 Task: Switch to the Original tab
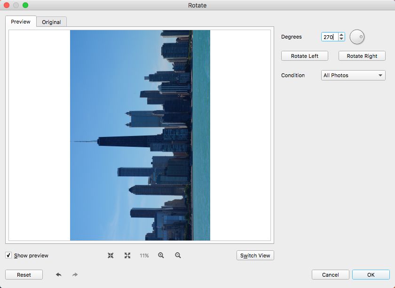point(51,22)
